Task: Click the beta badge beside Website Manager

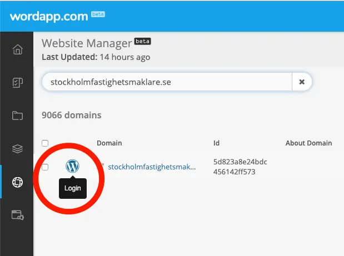Action: [x=143, y=41]
